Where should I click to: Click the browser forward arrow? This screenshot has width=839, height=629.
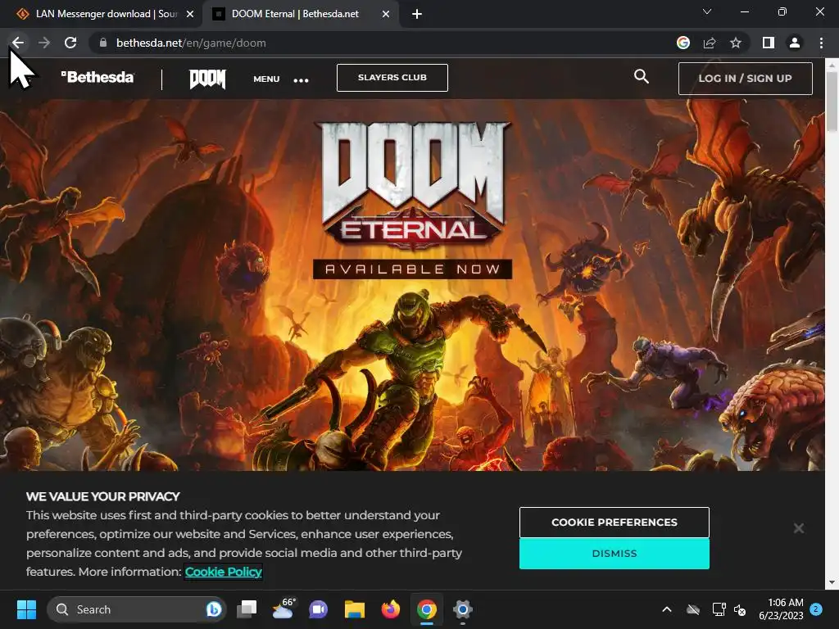44,43
